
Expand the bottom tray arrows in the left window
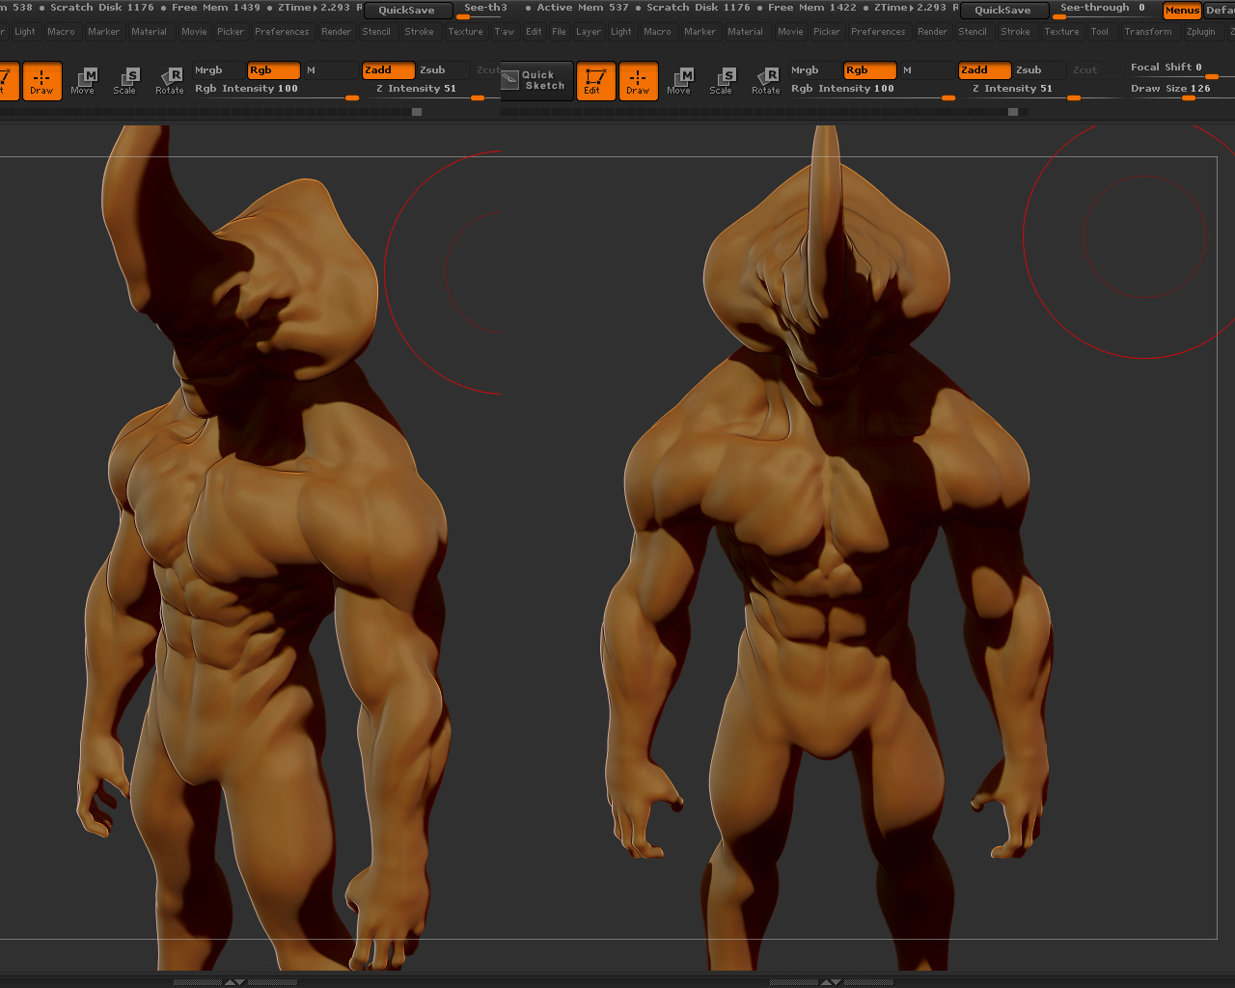(x=234, y=982)
